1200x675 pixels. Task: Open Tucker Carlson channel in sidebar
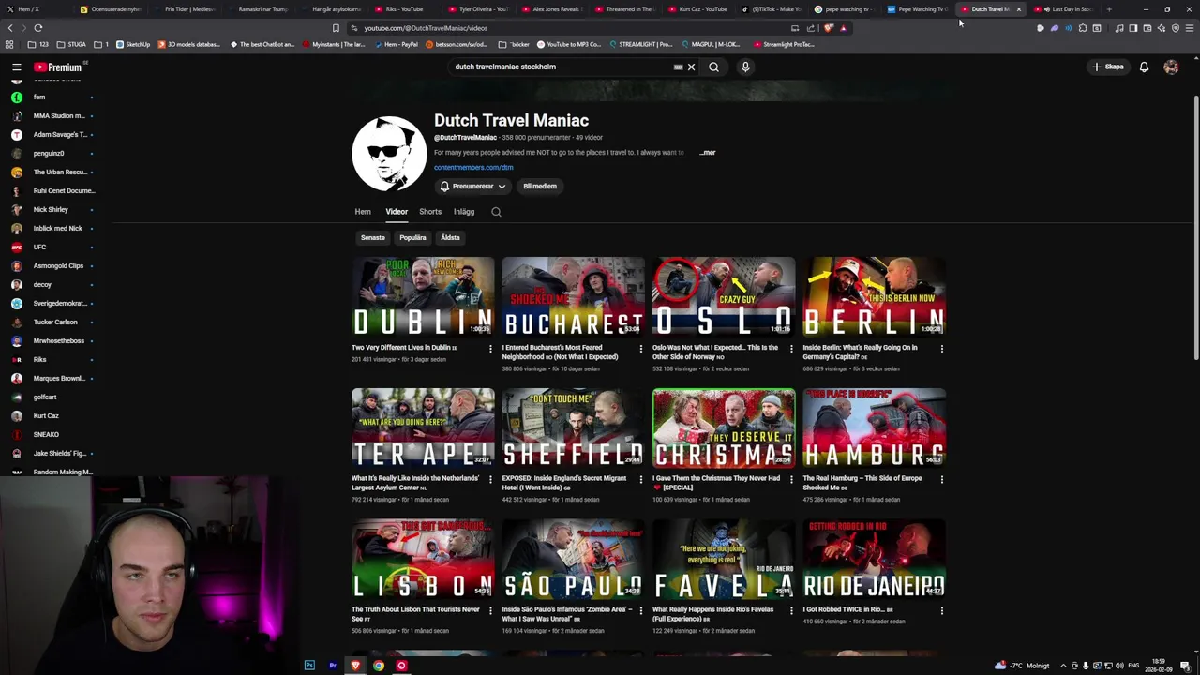pos(52,322)
